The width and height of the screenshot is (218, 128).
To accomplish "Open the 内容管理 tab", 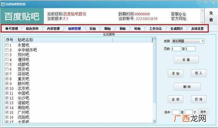I will tap(53, 29).
